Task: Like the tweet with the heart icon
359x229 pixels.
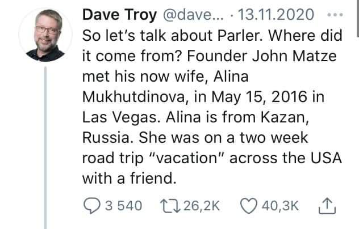Action: [x=248, y=205]
